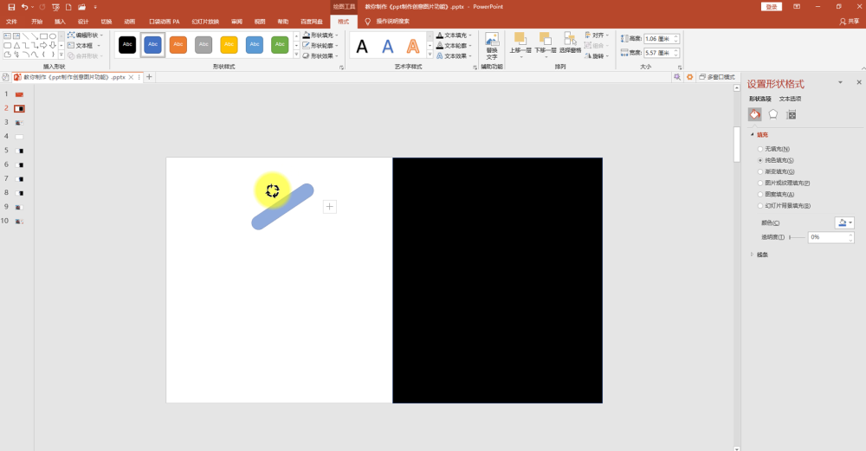This screenshot has height=451, width=866.
Task: Open the Fill & Line paint bucket tab
Action: click(x=754, y=114)
